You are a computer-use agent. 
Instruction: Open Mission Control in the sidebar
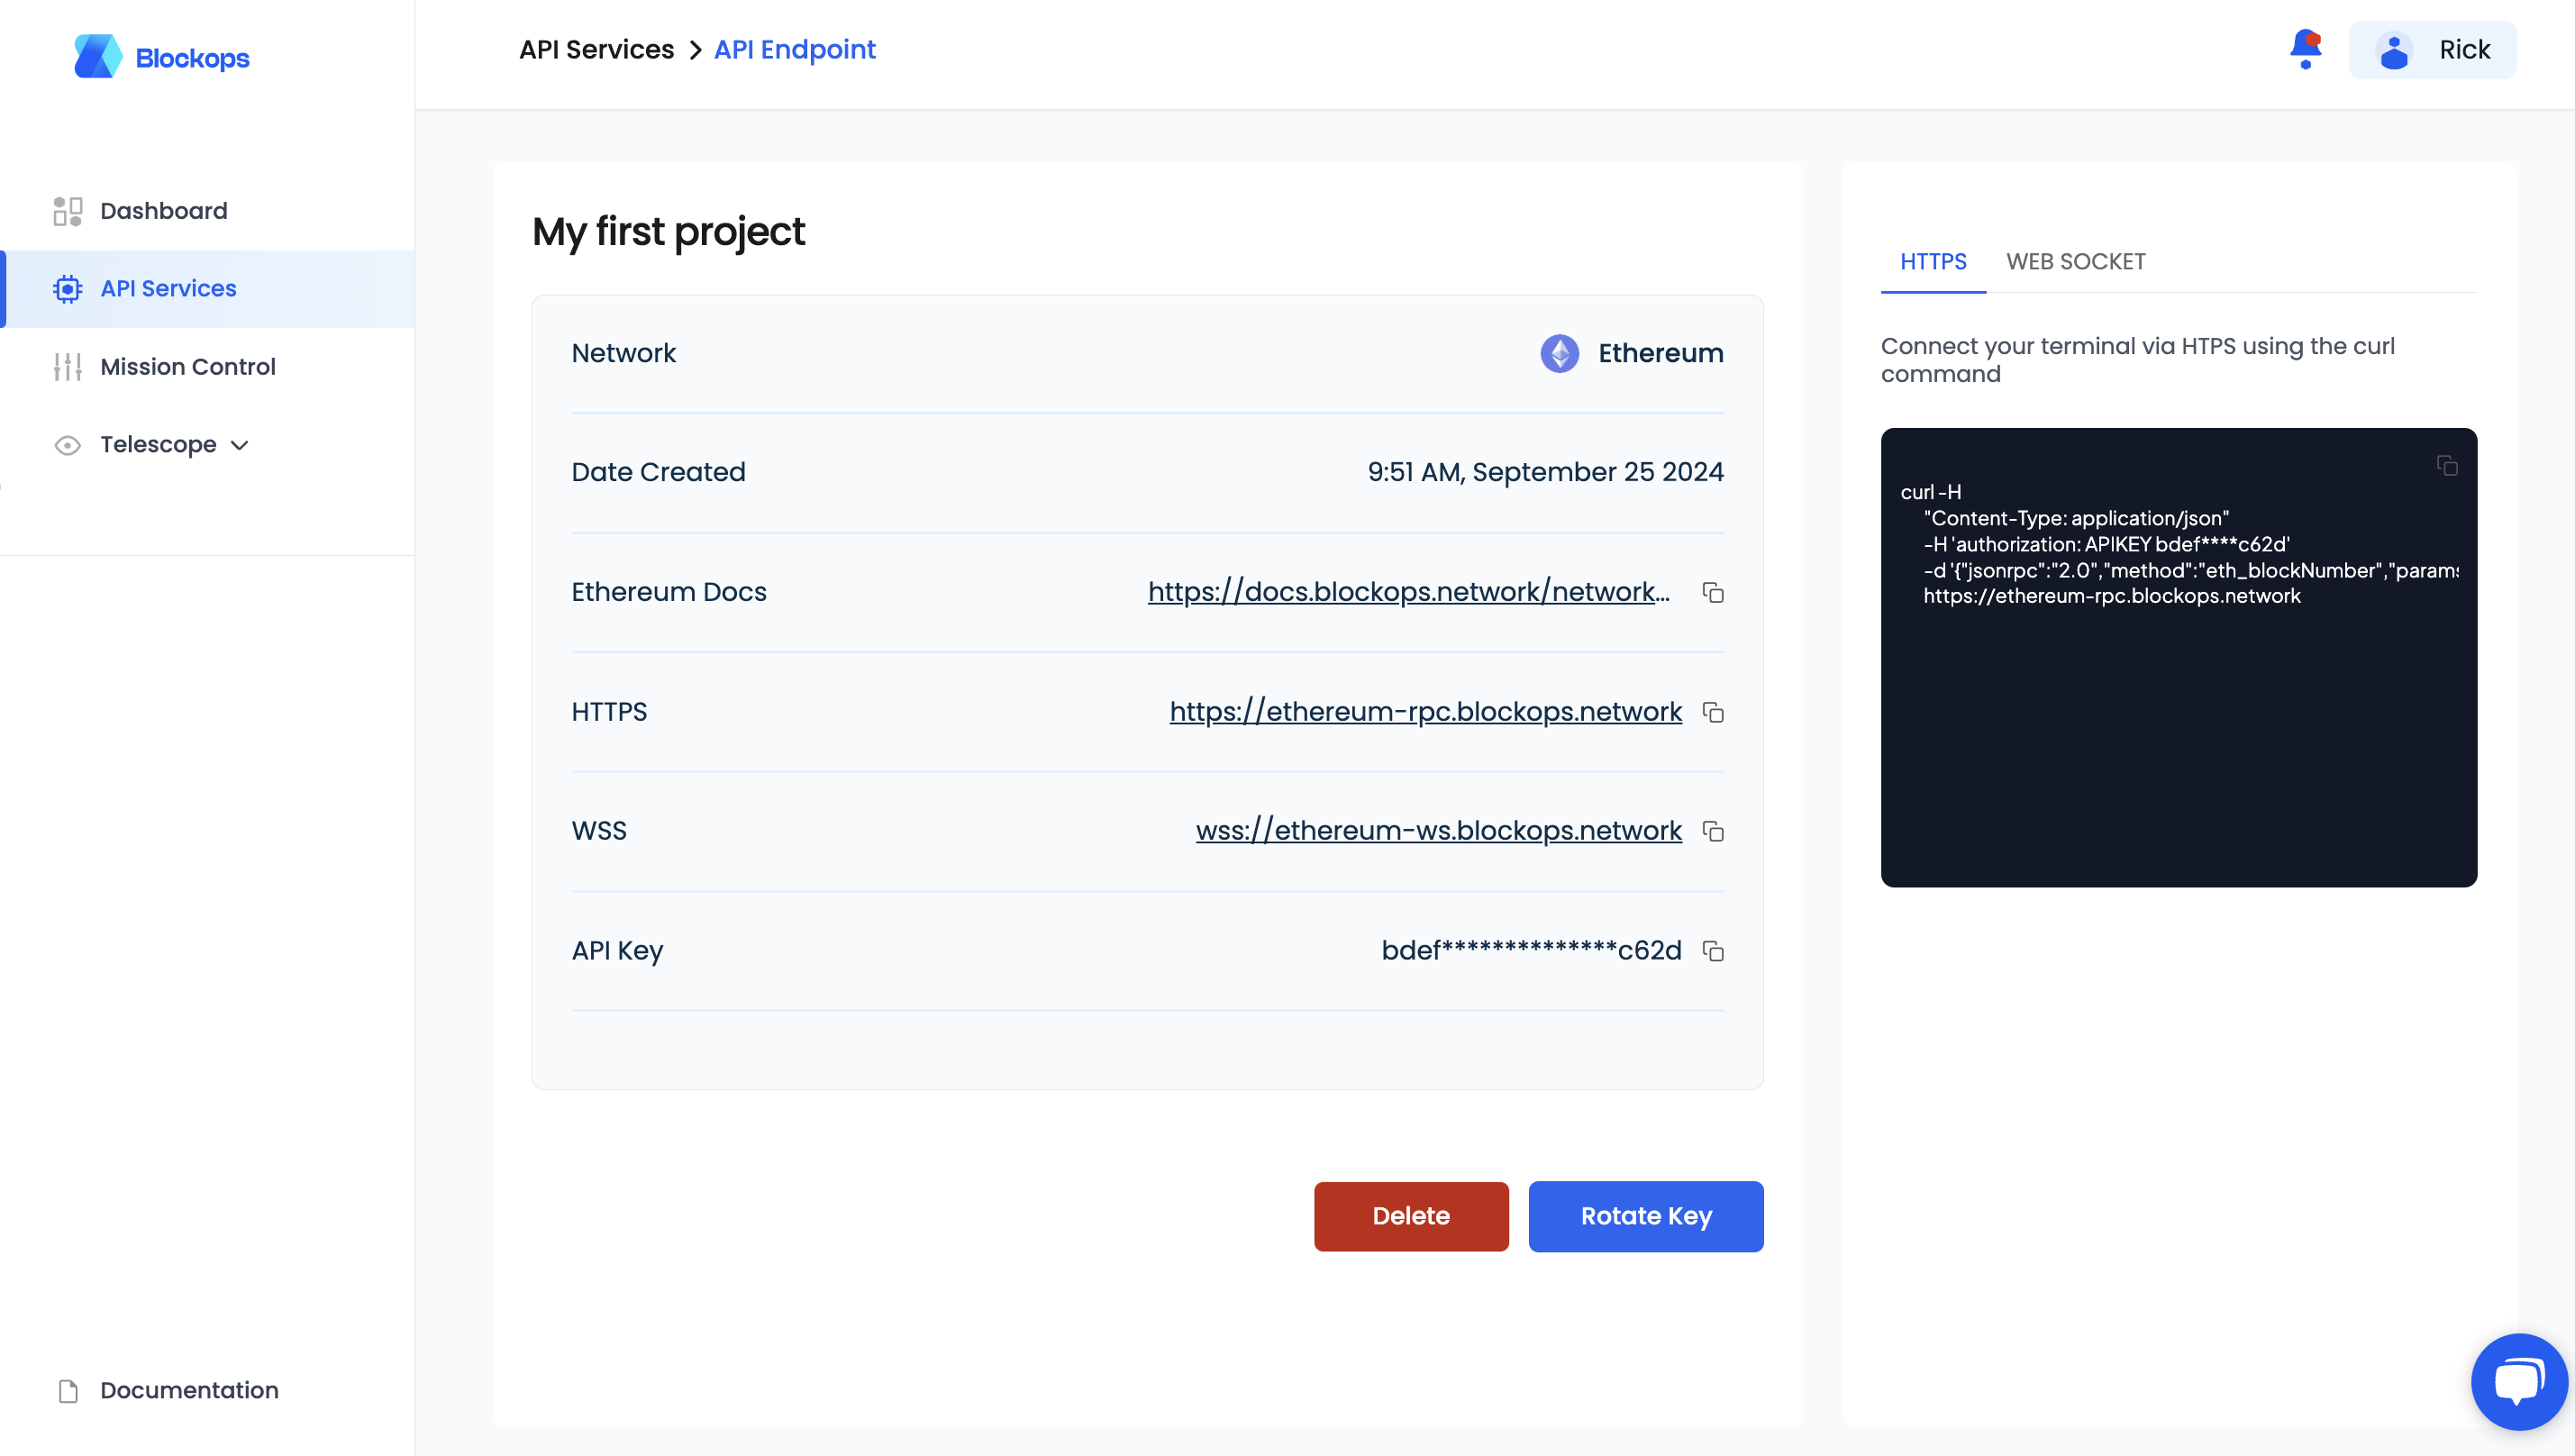[208, 367]
